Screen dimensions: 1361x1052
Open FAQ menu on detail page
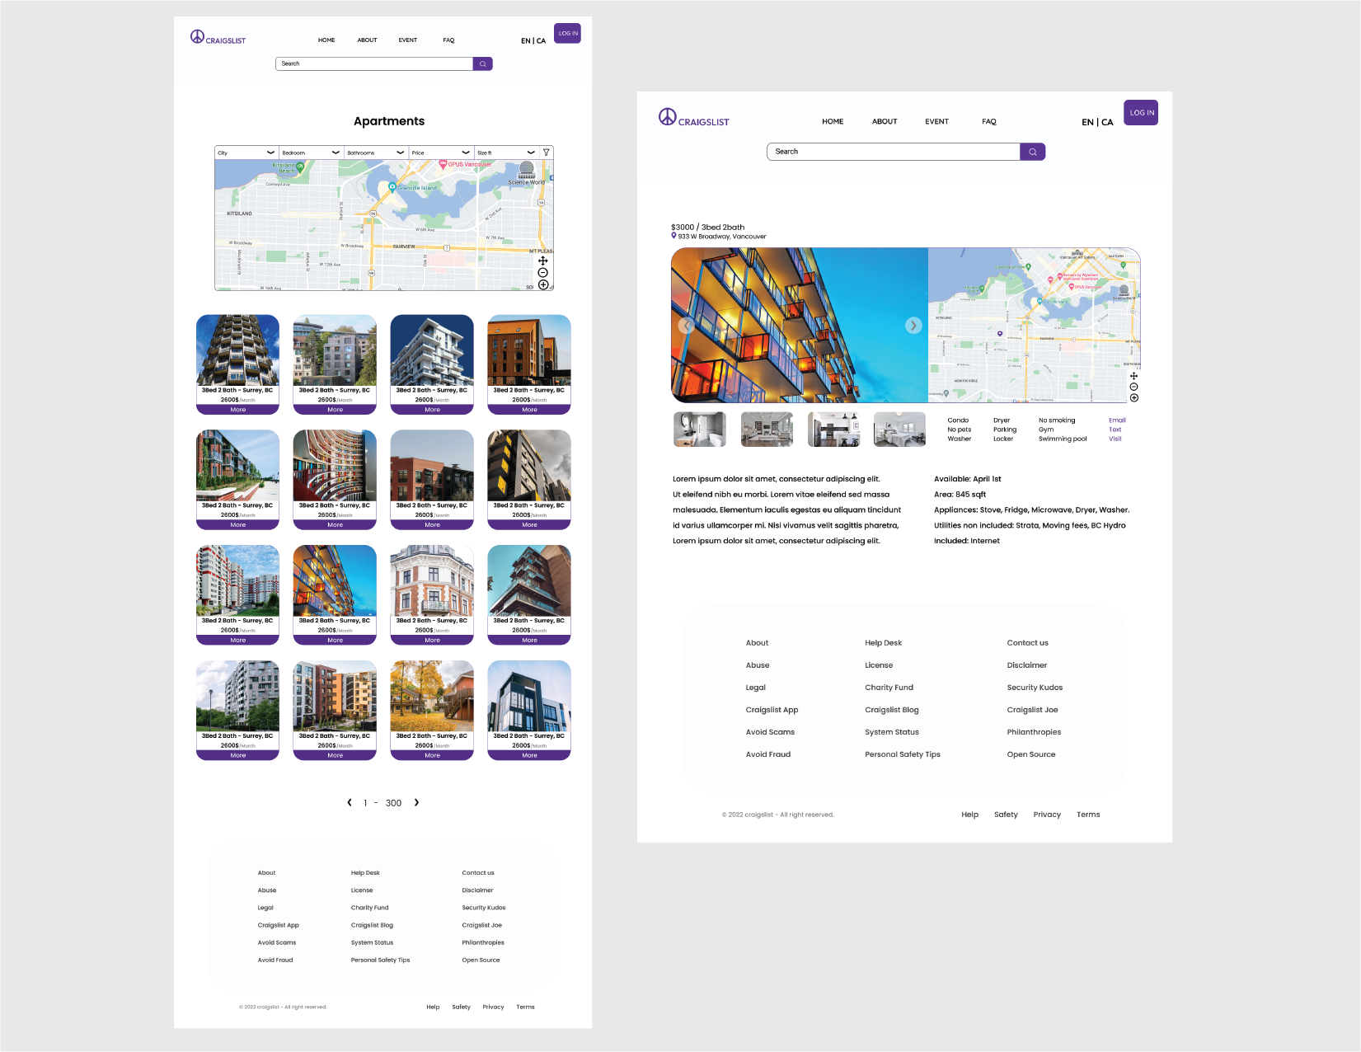[989, 121]
